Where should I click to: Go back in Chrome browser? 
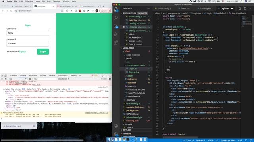coord(3,11)
